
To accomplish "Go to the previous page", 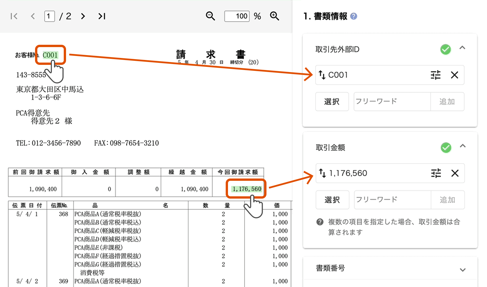I will 33,16.
